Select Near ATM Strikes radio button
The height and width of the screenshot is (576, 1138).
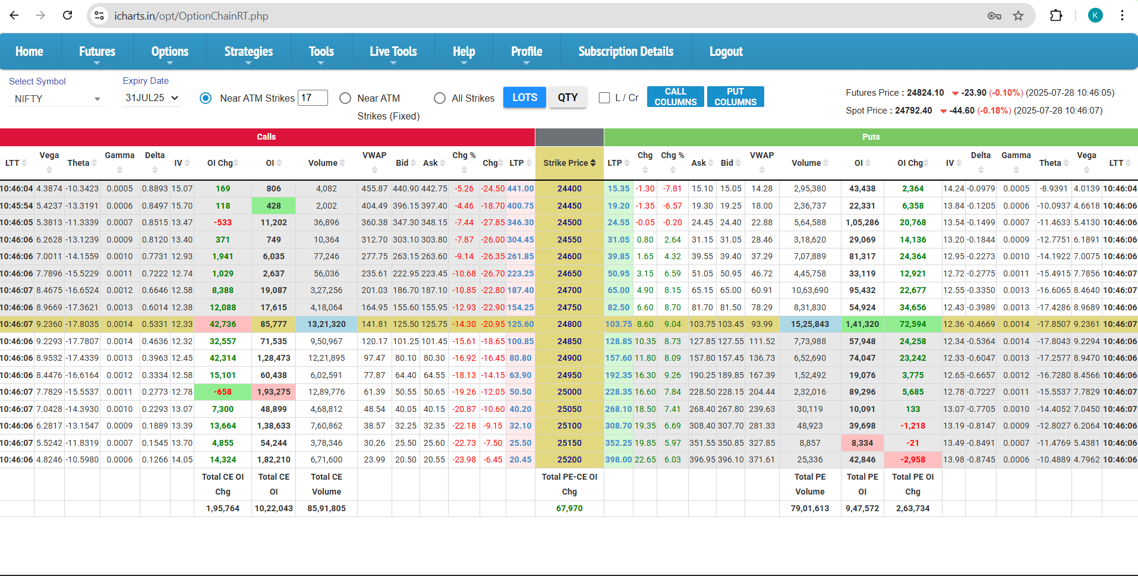click(206, 98)
